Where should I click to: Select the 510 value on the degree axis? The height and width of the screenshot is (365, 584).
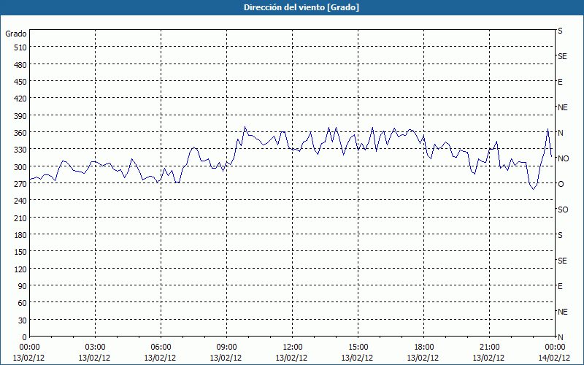coord(20,47)
